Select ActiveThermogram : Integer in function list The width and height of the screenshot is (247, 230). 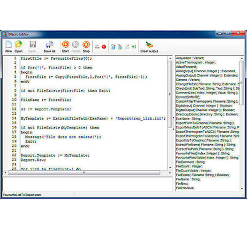193,62
